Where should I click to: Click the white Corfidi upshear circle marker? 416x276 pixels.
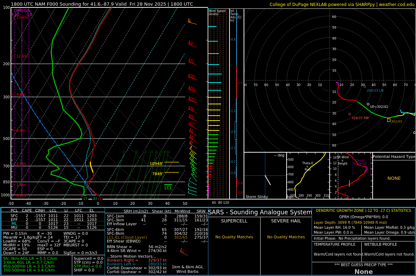pos(368,104)
